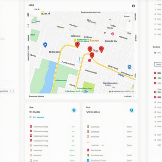Select the red pin at the left yellow route's end

click(x=77, y=45)
